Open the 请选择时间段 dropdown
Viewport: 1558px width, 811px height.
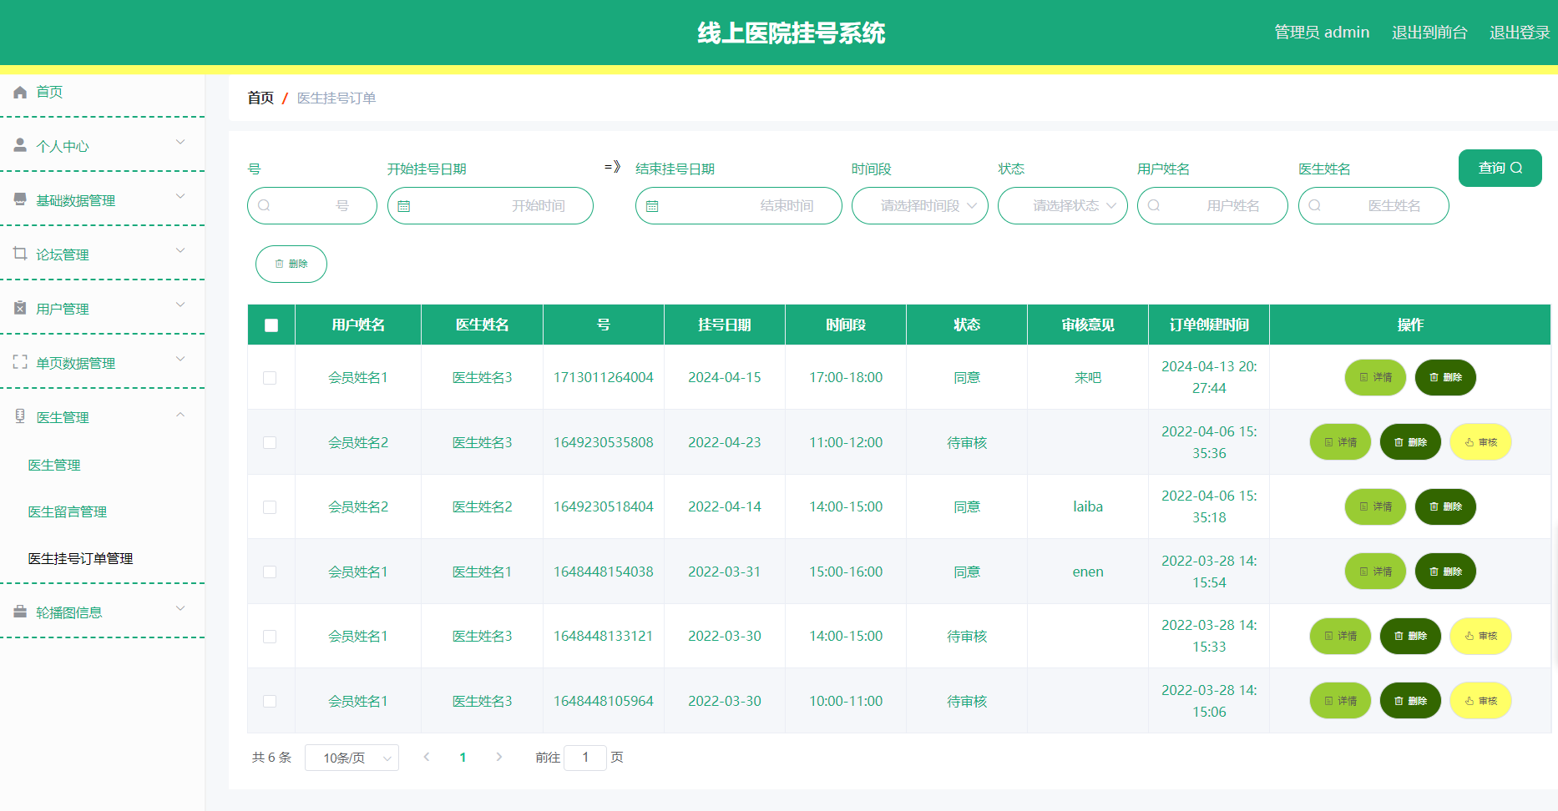tap(918, 205)
